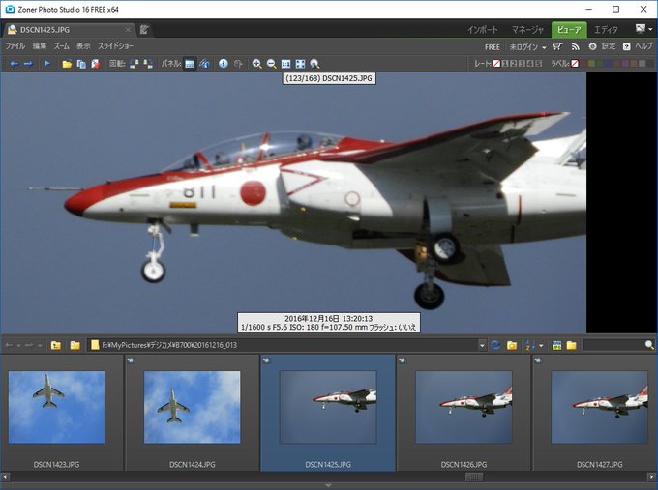
Task: Set rating to 2
Action: (513, 63)
